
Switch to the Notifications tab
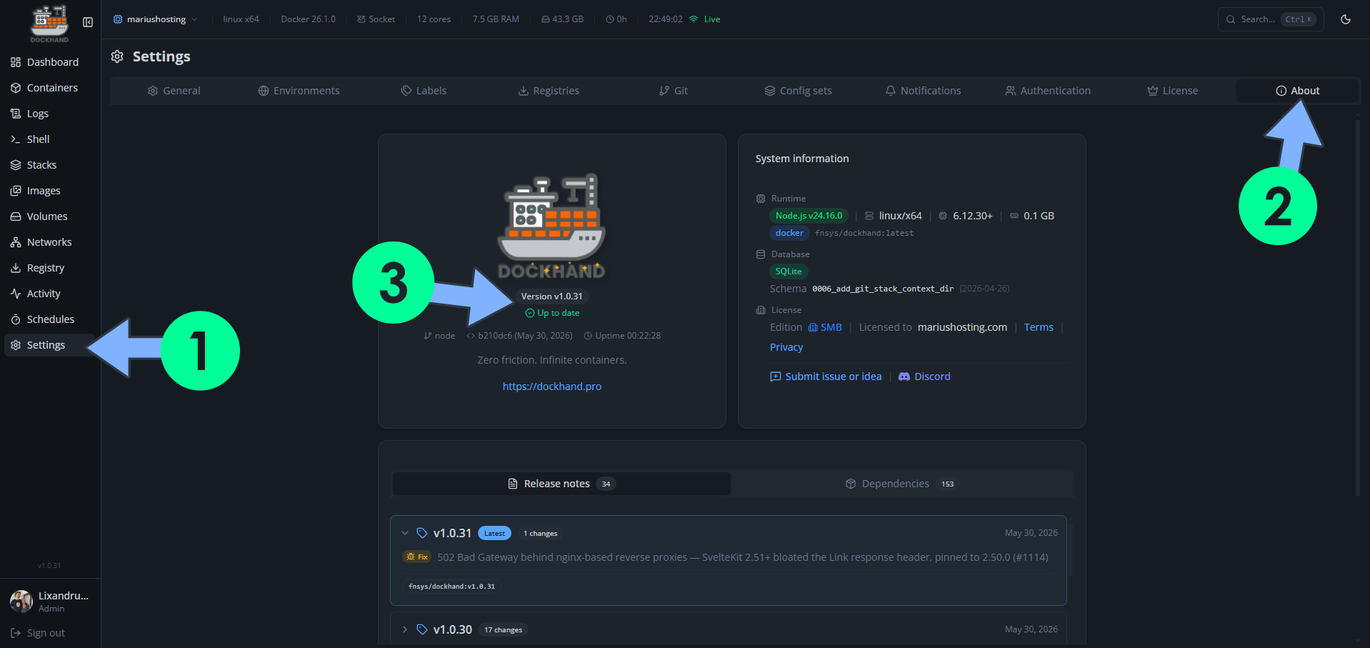pos(923,91)
